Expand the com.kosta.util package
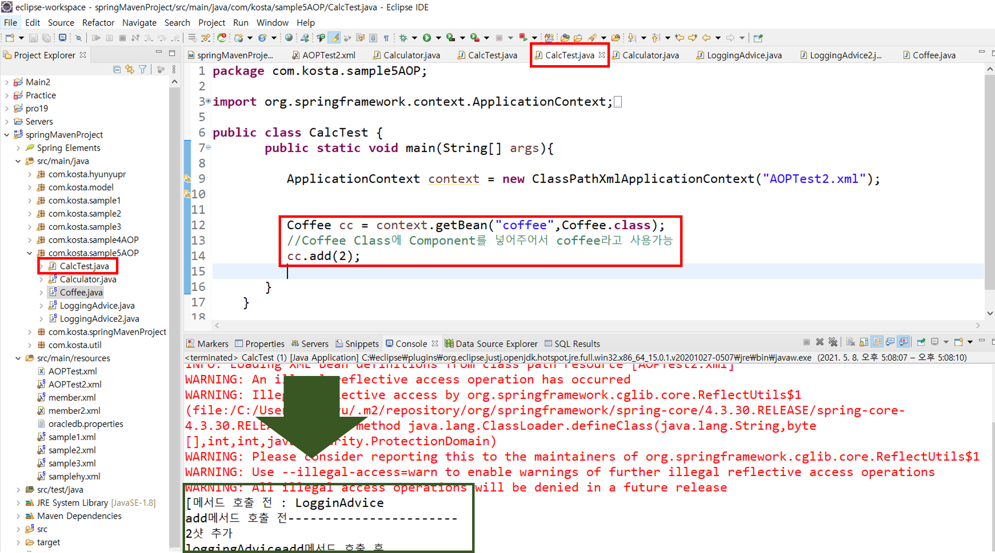 point(30,345)
